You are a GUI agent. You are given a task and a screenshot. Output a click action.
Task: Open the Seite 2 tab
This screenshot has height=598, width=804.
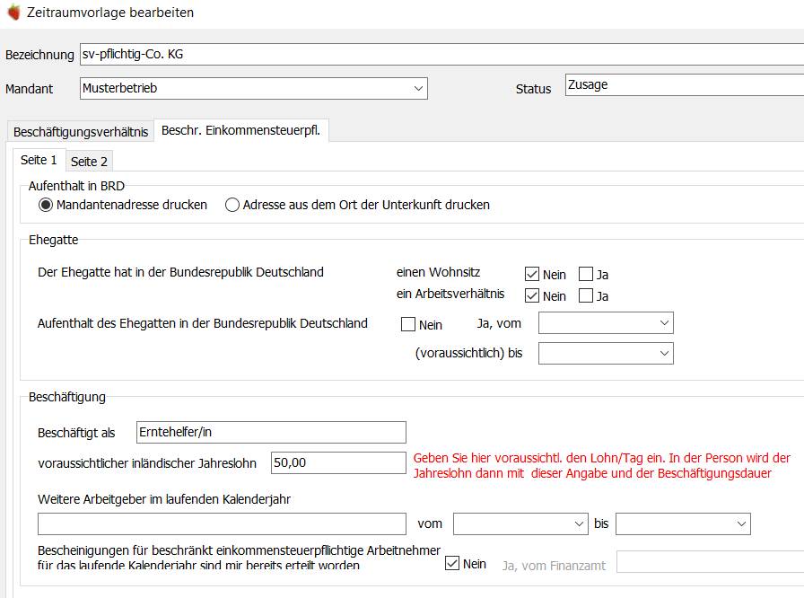coord(89,162)
